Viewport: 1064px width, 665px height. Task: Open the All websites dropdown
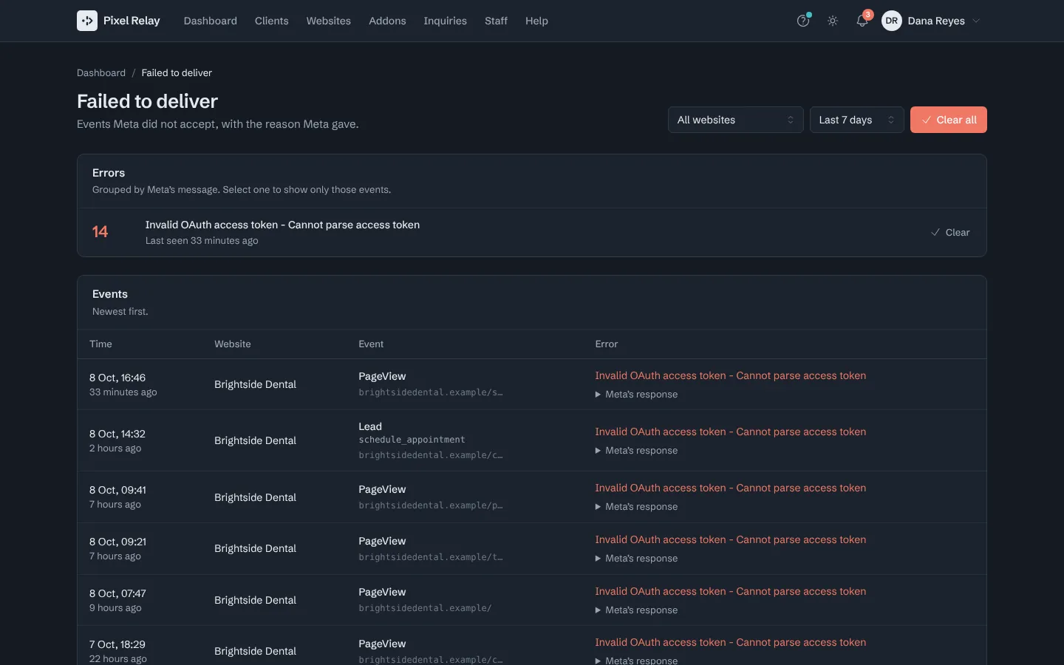(x=735, y=120)
